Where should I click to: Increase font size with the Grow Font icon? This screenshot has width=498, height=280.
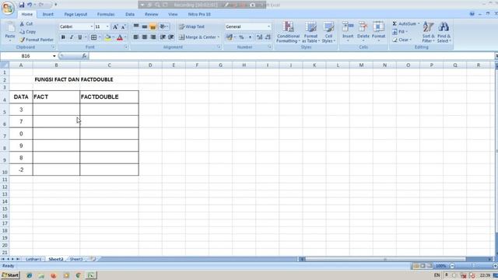pos(115,26)
